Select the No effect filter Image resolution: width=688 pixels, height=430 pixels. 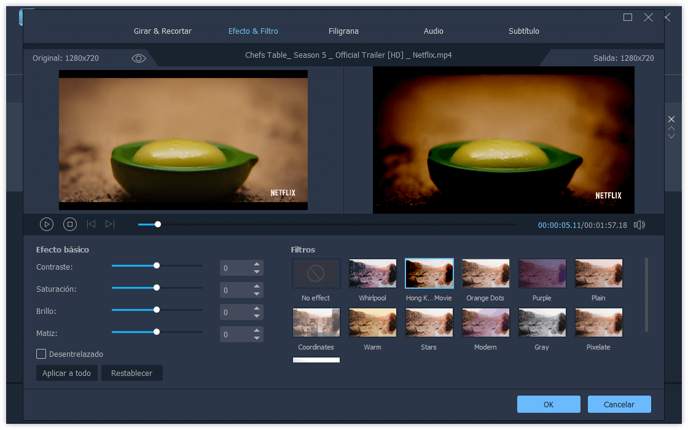316,273
